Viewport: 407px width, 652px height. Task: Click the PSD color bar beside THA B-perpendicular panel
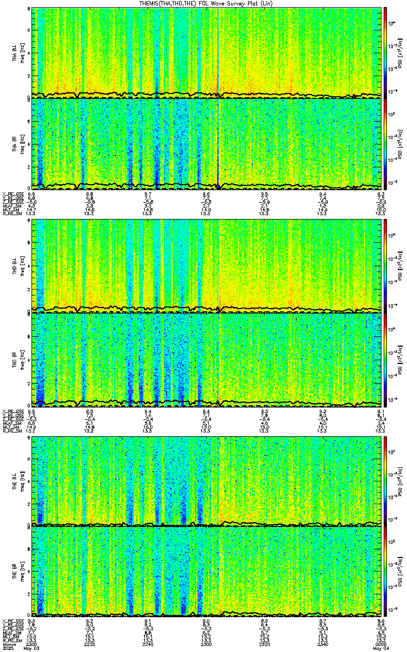point(385,53)
